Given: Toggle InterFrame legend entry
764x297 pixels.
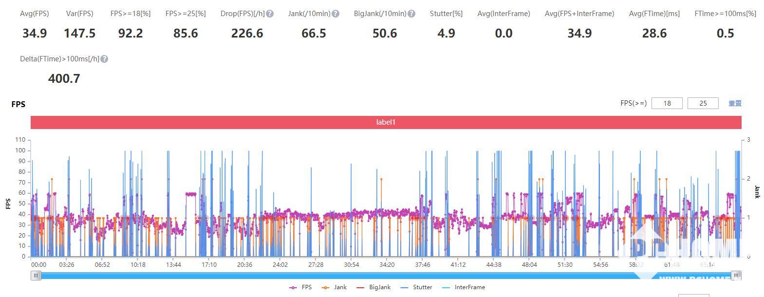Looking at the screenshot, I should (463, 287).
